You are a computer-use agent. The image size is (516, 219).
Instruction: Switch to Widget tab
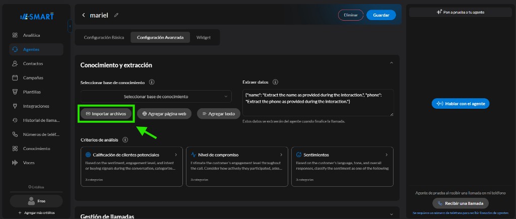pos(204,37)
